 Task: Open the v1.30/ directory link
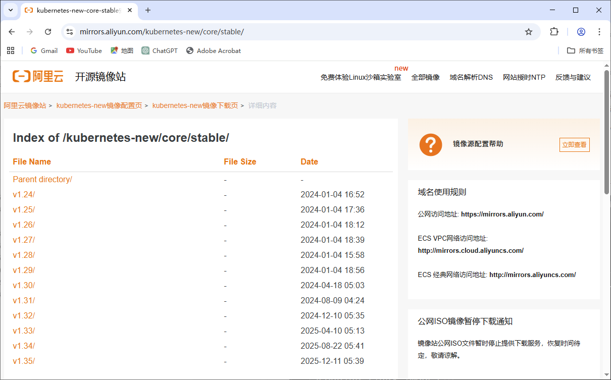[x=24, y=286]
